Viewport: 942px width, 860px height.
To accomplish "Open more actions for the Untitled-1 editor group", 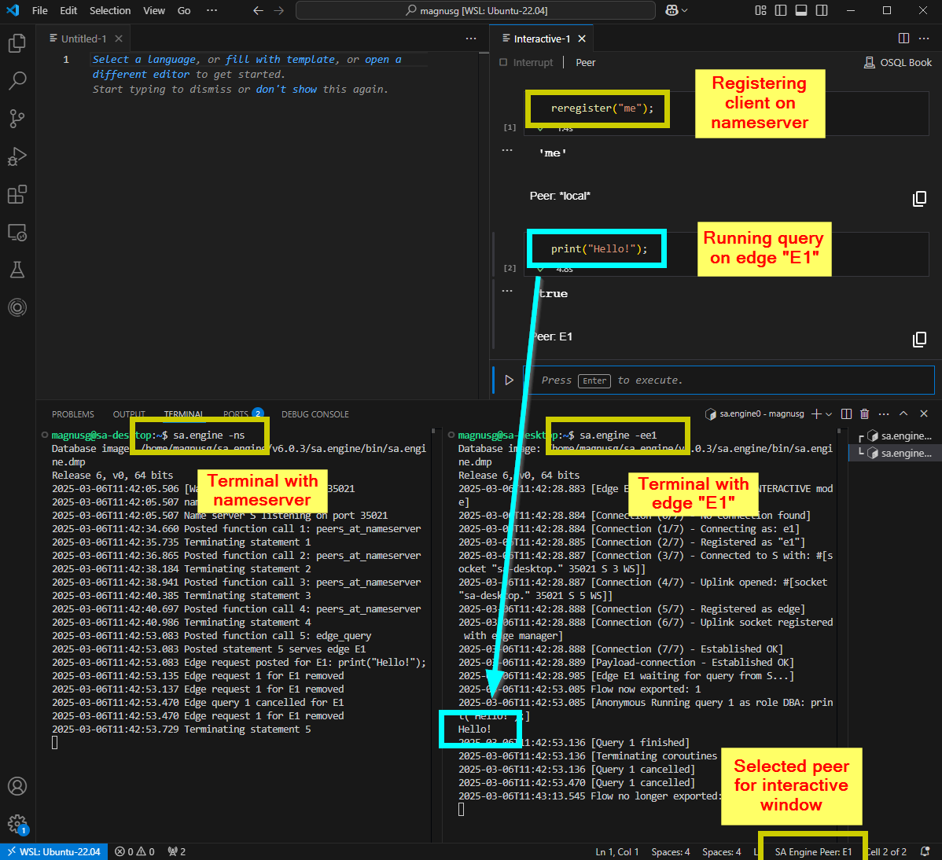I will pyautogui.click(x=471, y=39).
